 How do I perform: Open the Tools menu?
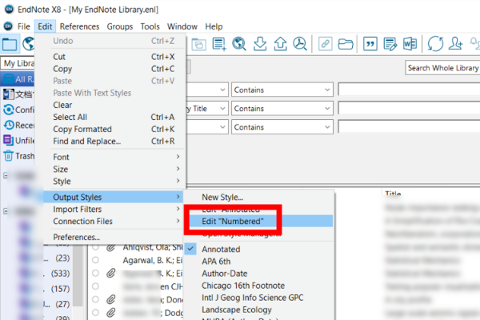[x=150, y=26]
